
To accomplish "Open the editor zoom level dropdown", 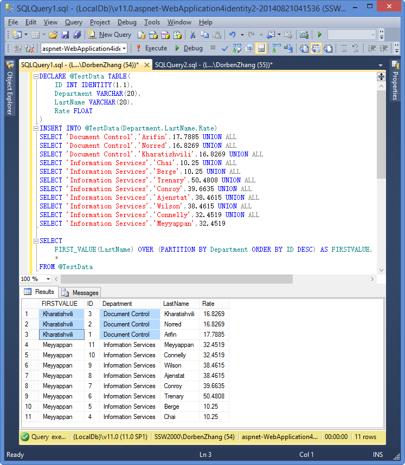I will point(48,279).
